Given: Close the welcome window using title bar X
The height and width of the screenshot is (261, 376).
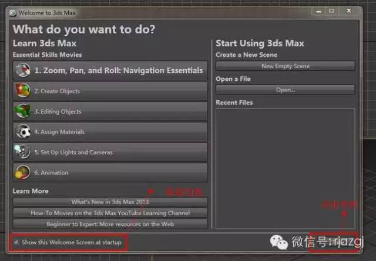Looking at the screenshot, I should (x=350, y=11).
